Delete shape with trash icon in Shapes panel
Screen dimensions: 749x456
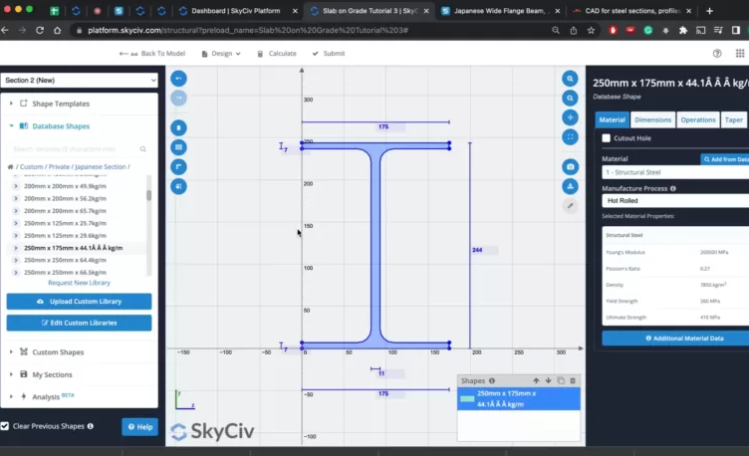pos(573,380)
